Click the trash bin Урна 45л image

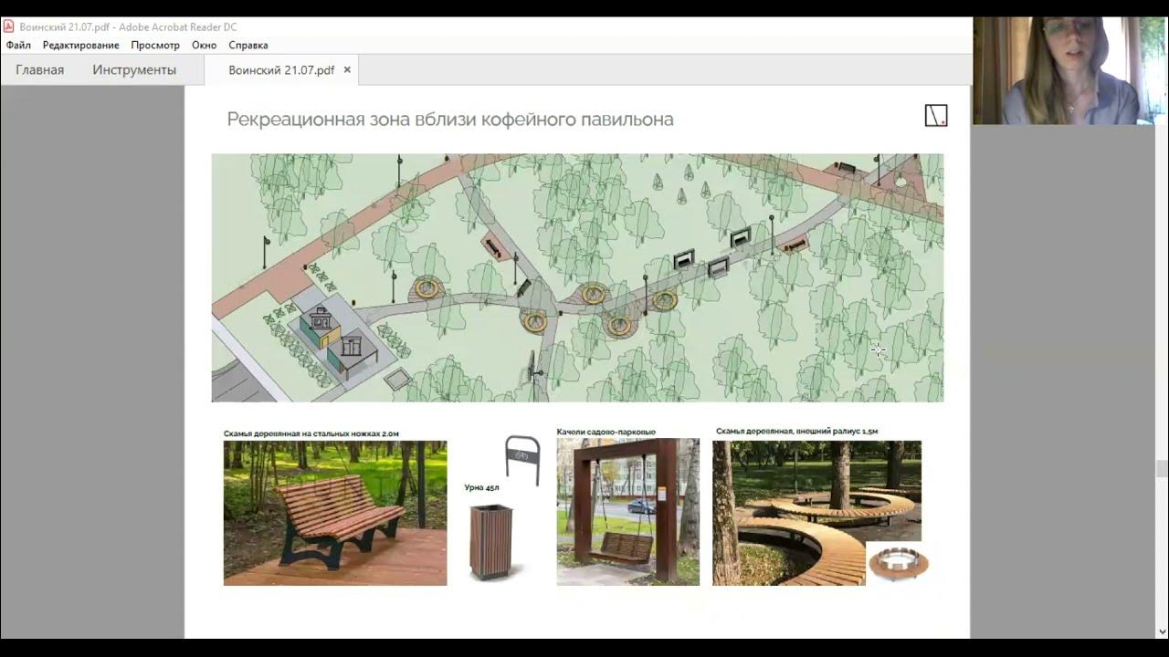491,542
